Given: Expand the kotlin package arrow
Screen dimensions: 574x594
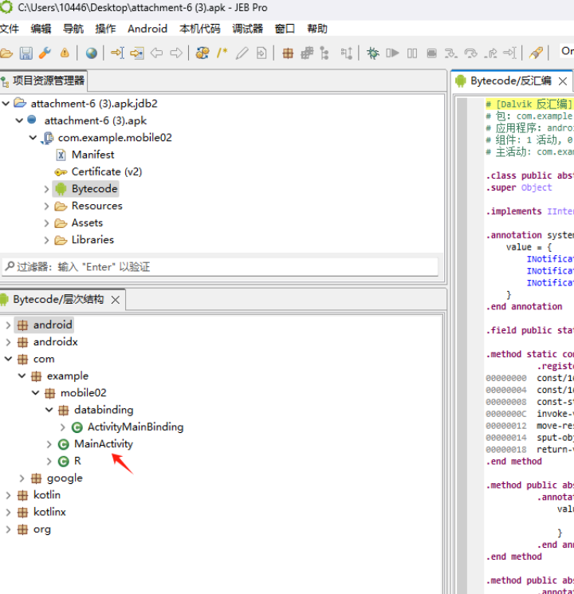Looking at the screenshot, I should point(9,495).
